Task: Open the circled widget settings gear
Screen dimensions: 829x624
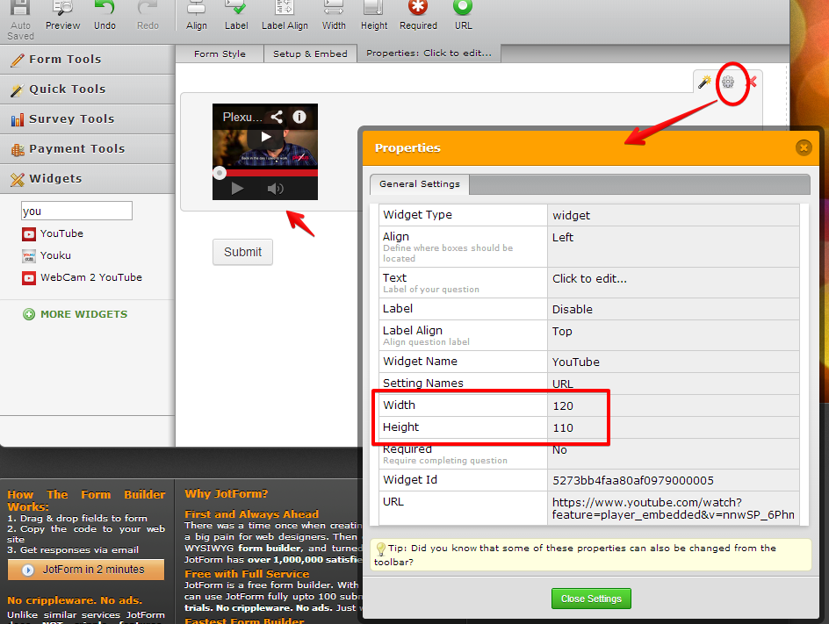Action: 728,82
